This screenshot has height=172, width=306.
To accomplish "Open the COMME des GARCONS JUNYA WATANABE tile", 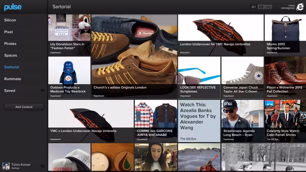I will (x=156, y=121).
